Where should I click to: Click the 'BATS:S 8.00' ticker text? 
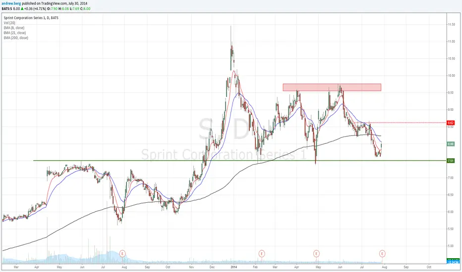click(x=10, y=9)
